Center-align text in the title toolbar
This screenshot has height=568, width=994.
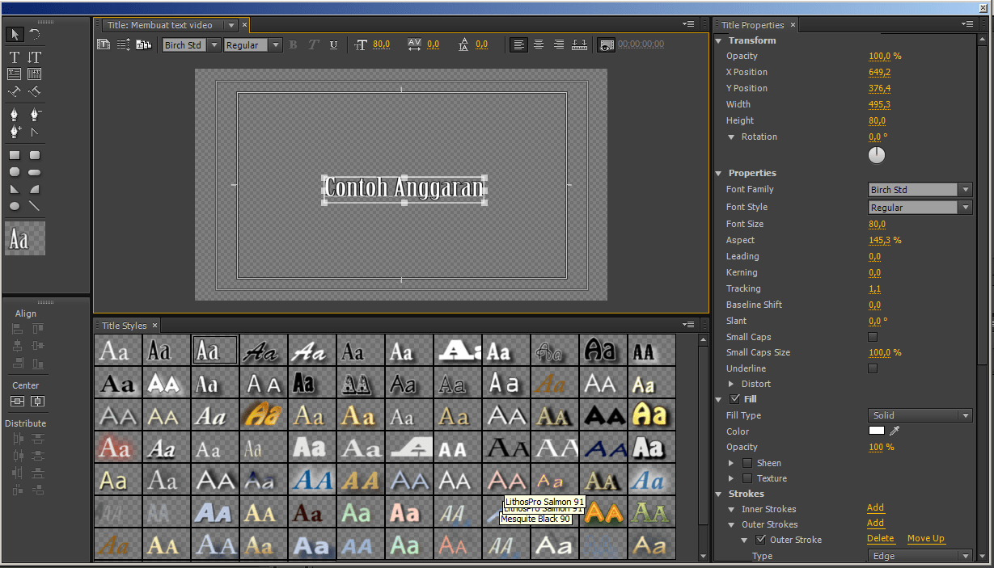[x=539, y=45]
